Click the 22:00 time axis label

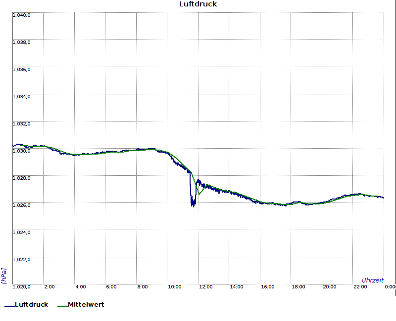[360, 287]
